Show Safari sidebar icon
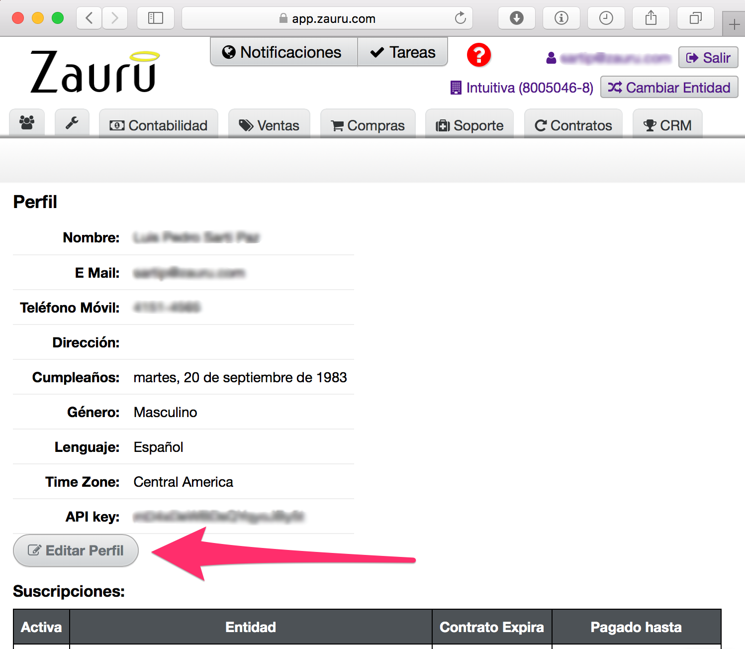The width and height of the screenshot is (745, 649). click(156, 18)
